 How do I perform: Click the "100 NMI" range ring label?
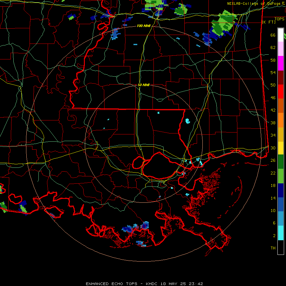[144, 26]
